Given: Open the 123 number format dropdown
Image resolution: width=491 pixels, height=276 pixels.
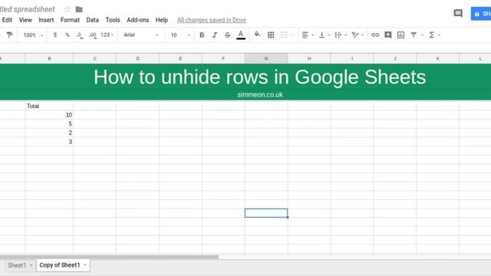Looking at the screenshot, I should 107,34.
